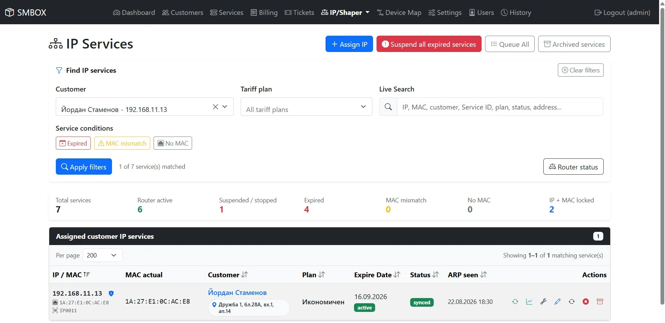Click the barcode icon beside IP0011
Viewport: 665px width, 323px height.
pyautogui.click(x=55, y=311)
